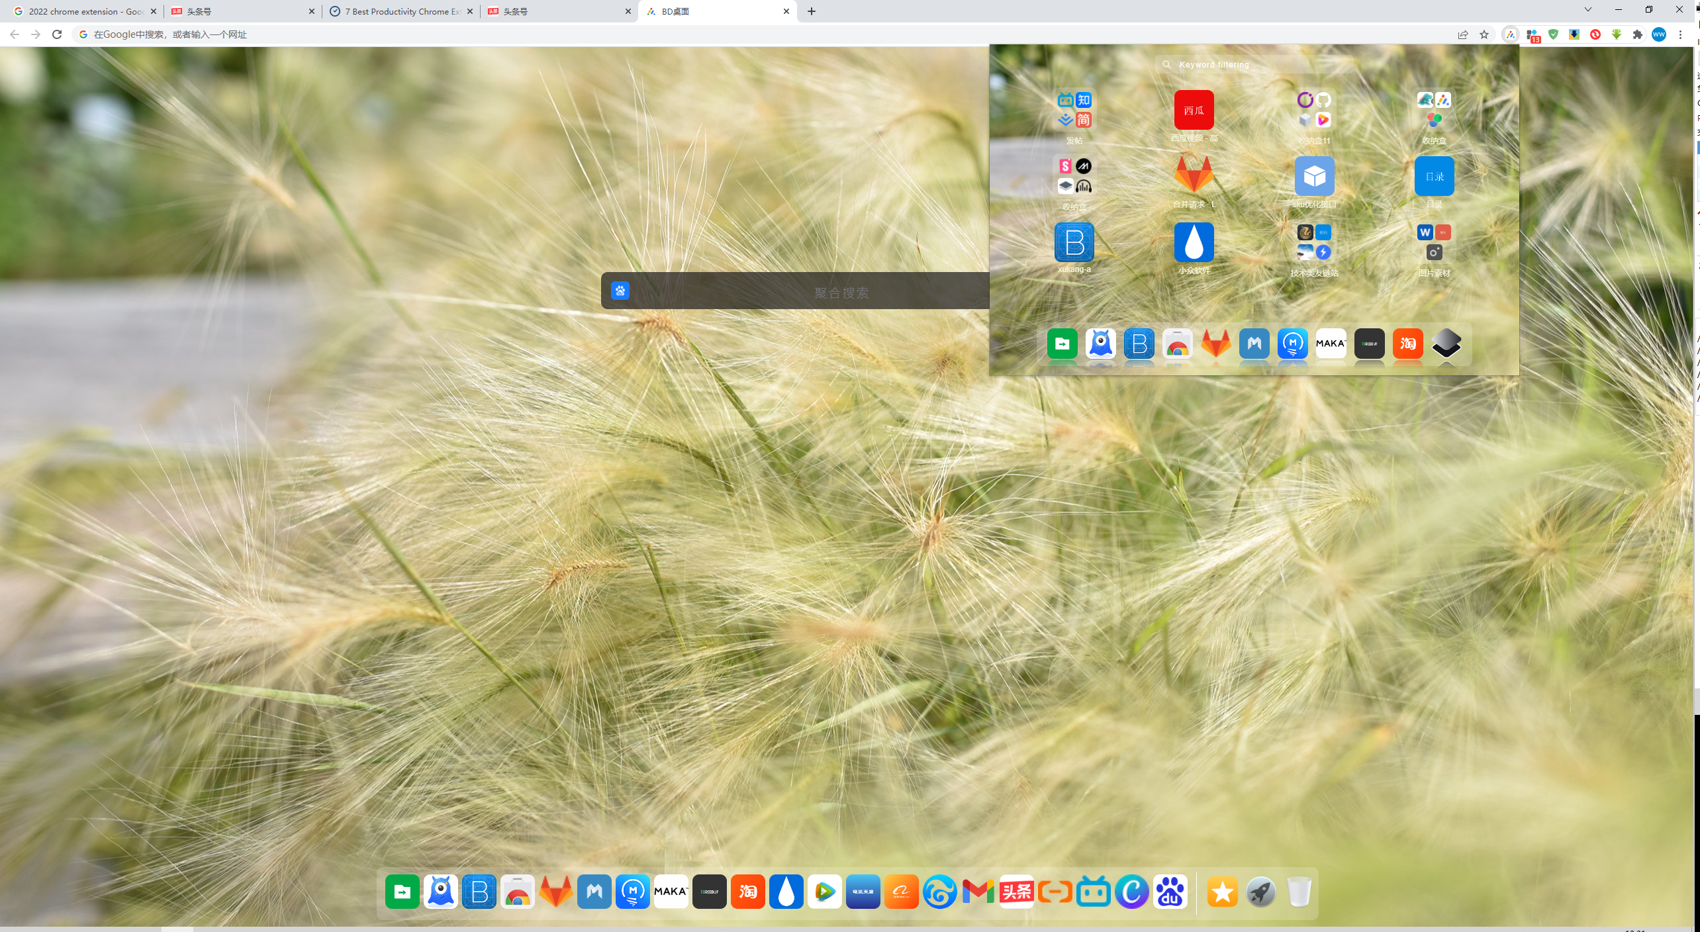The width and height of the screenshot is (1700, 932).
Task: Open the 西瓜 red icon in popup
Action: (1194, 110)
